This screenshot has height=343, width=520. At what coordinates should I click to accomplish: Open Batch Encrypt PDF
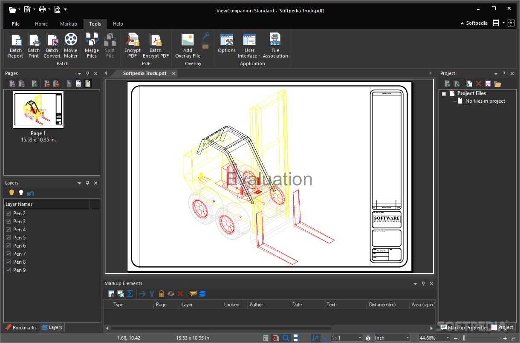[156, 46]
